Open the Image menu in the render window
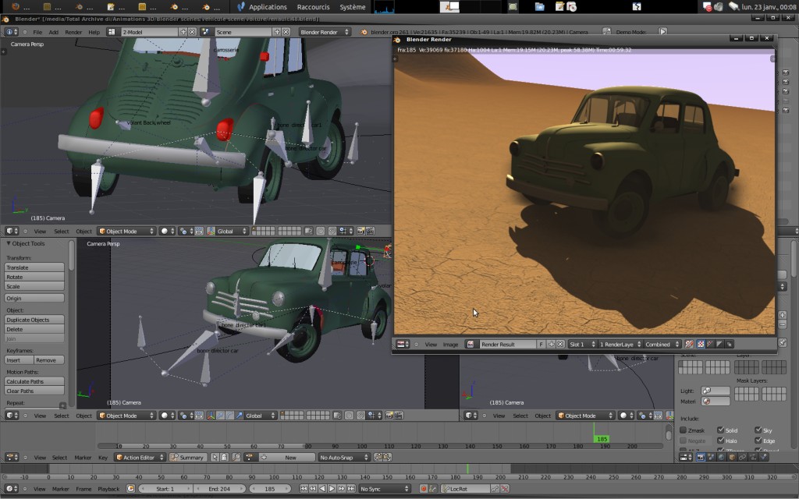Screen dimensions: 799x499 [451, 343]
